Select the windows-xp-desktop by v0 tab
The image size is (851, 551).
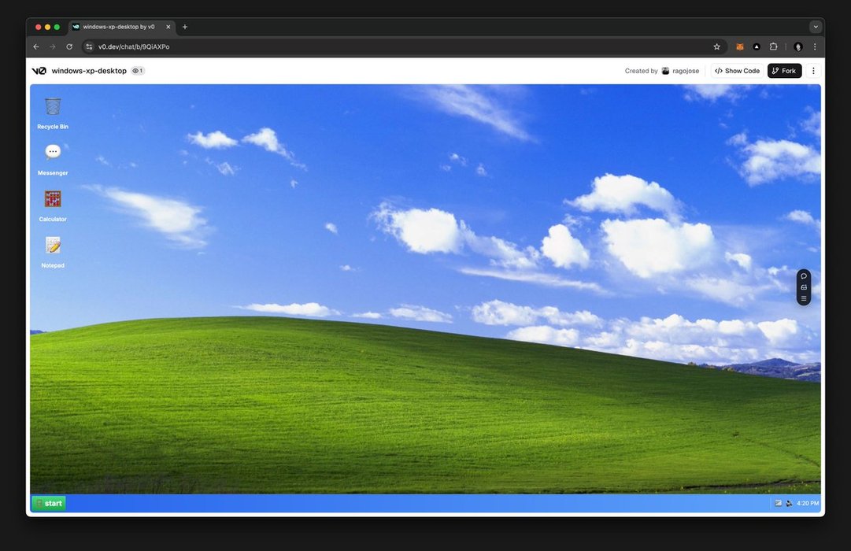pyautogui.click(x=121, y=27)
